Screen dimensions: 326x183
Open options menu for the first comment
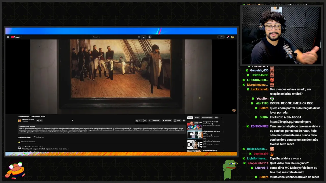click(184, 147)
